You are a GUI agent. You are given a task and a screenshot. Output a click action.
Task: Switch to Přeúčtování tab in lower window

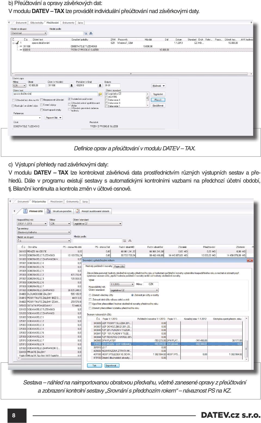[x=57, y=202]
